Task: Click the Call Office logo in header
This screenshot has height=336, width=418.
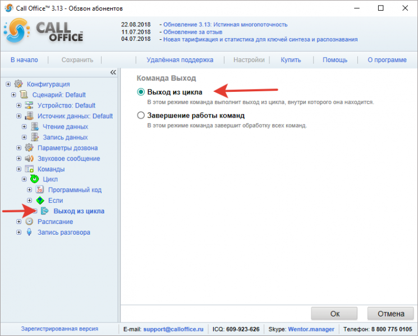Action: pyautogui.click(x=43, y=31)
